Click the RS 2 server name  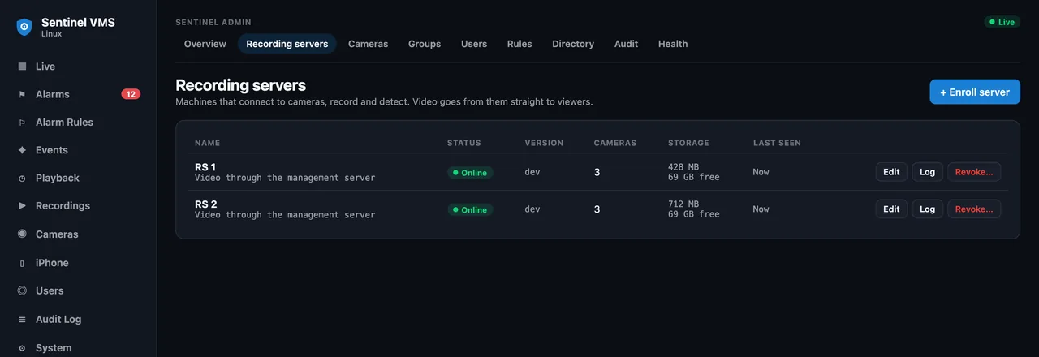pos(206,204)
